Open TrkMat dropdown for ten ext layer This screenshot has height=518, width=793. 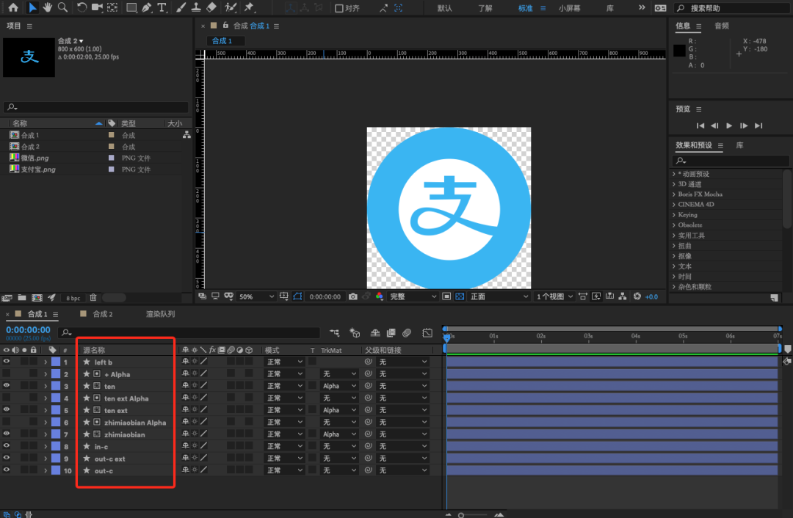(339, 410)
